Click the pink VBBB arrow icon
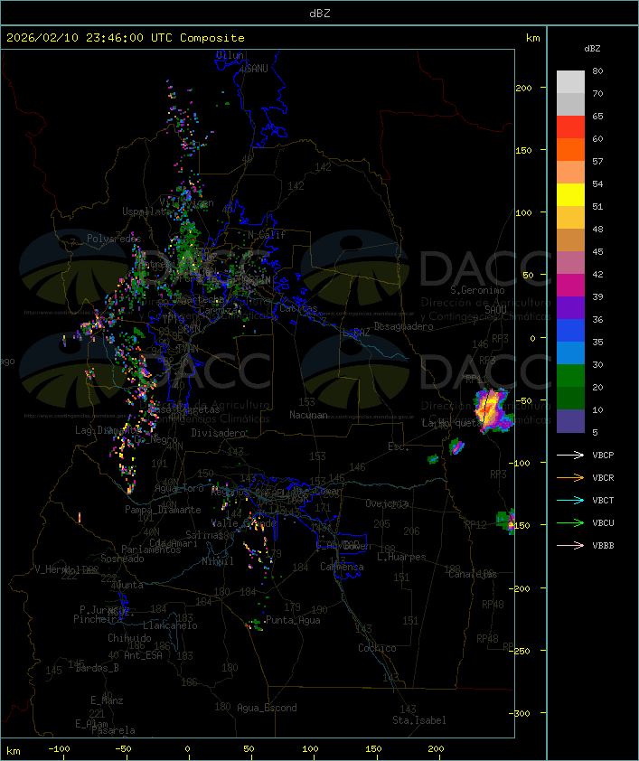639x761 pixels. (570, 546)
